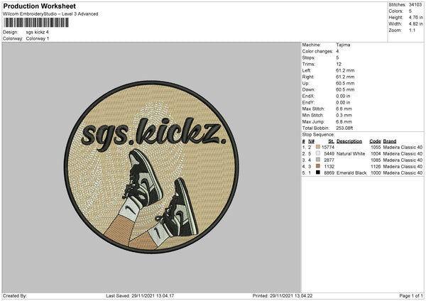
Task: Click the Left value 61.2 mm
Action: pos(345,70)
